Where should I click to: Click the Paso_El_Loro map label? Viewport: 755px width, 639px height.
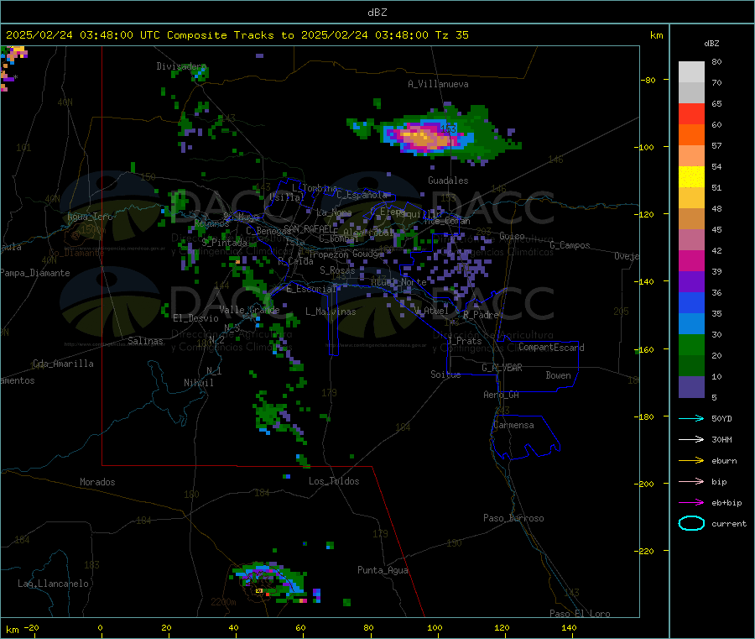coord(580,614)
